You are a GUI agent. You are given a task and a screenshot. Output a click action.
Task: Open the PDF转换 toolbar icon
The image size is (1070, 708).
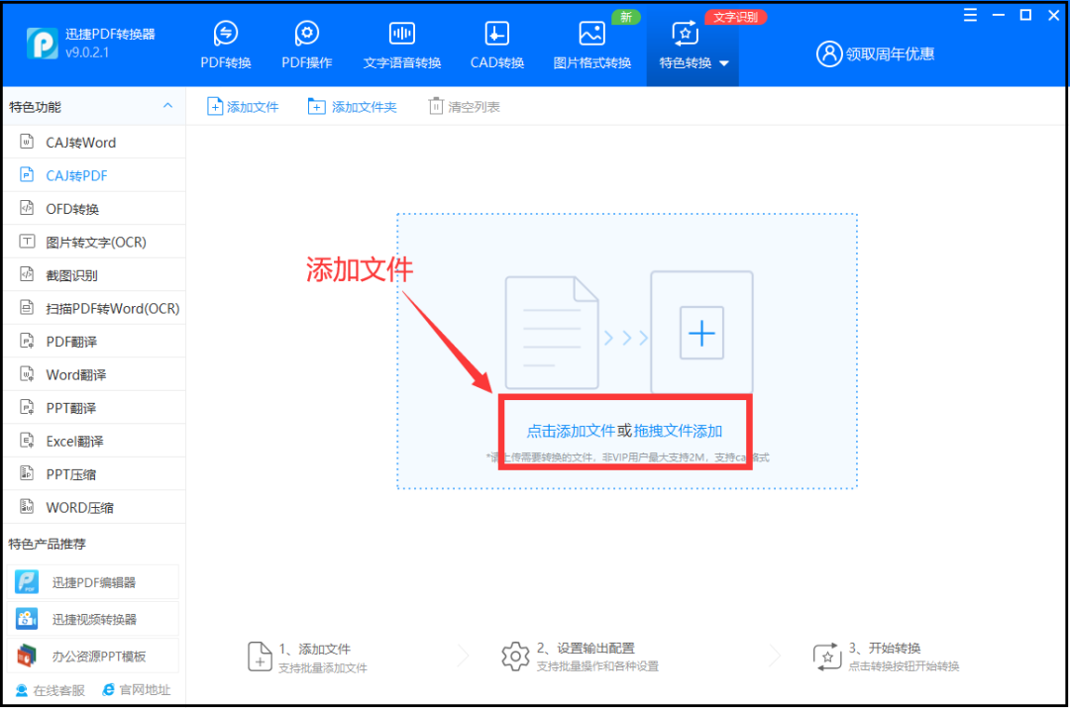(x=226, y=35)
